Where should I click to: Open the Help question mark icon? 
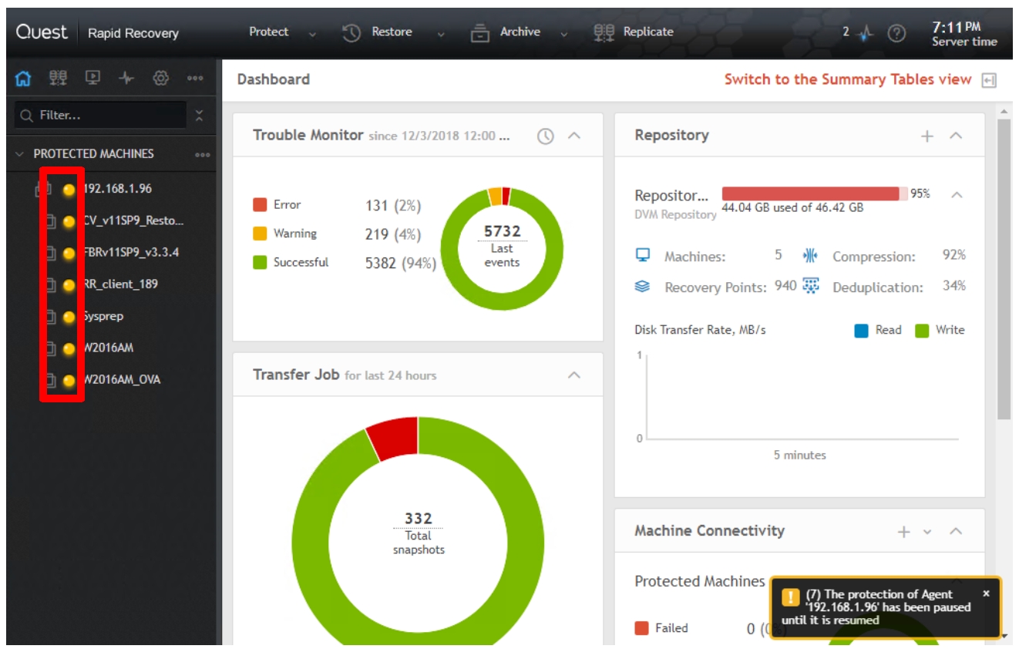pyautogui.click(x=896, y=33)
